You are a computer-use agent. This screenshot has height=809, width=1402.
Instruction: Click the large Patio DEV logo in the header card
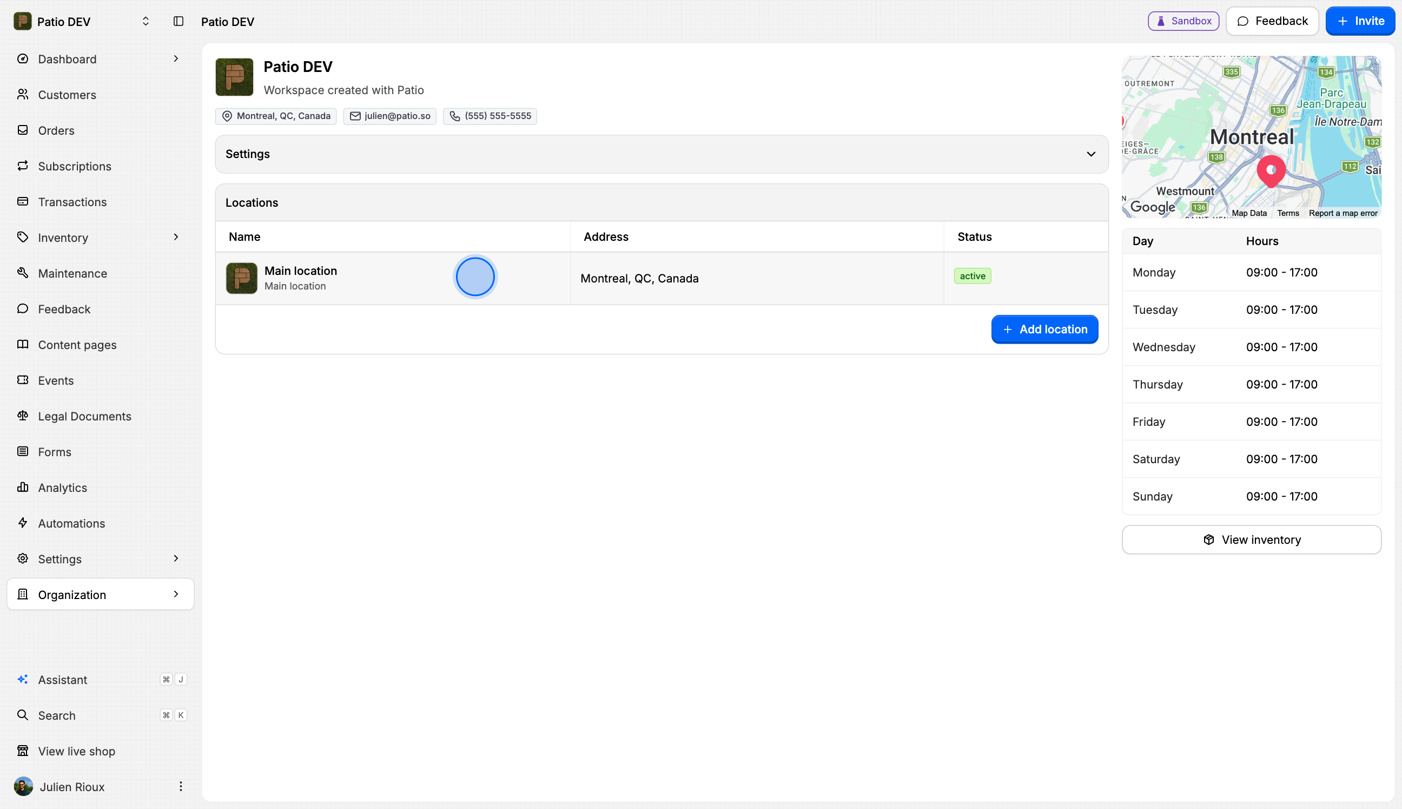(x=234, y=77)
